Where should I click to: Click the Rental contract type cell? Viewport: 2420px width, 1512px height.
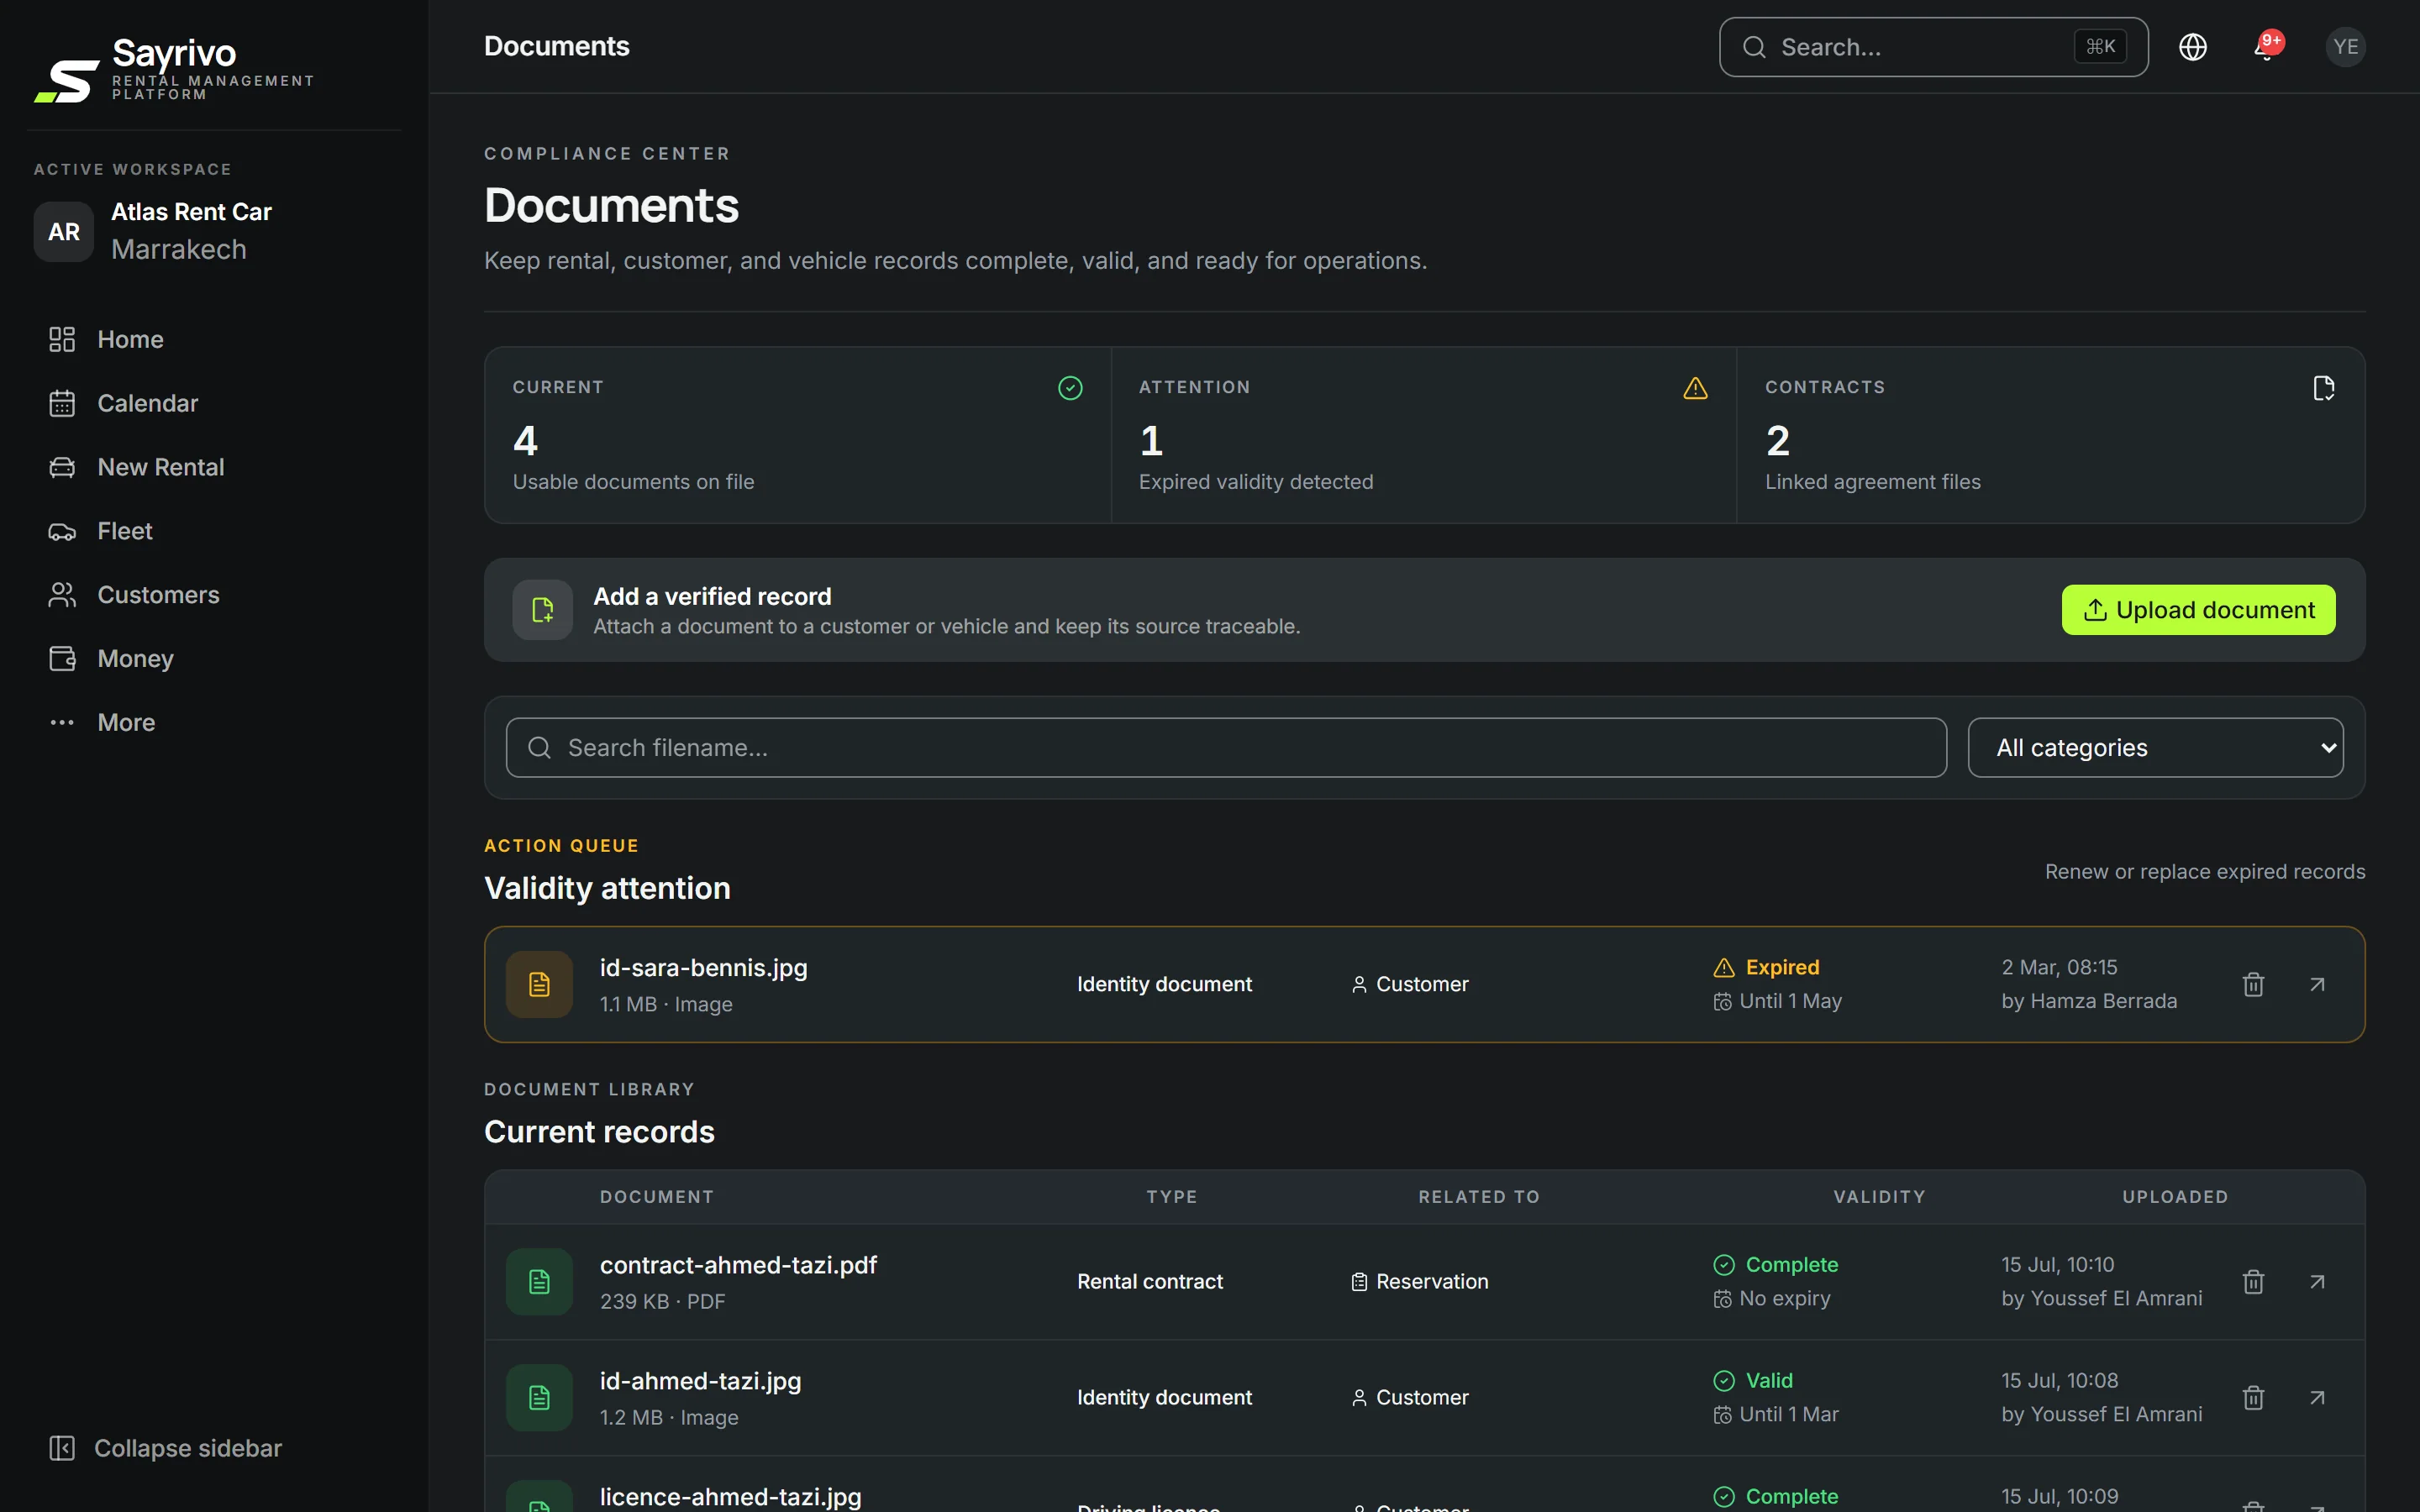(x=1150, y=1281)
